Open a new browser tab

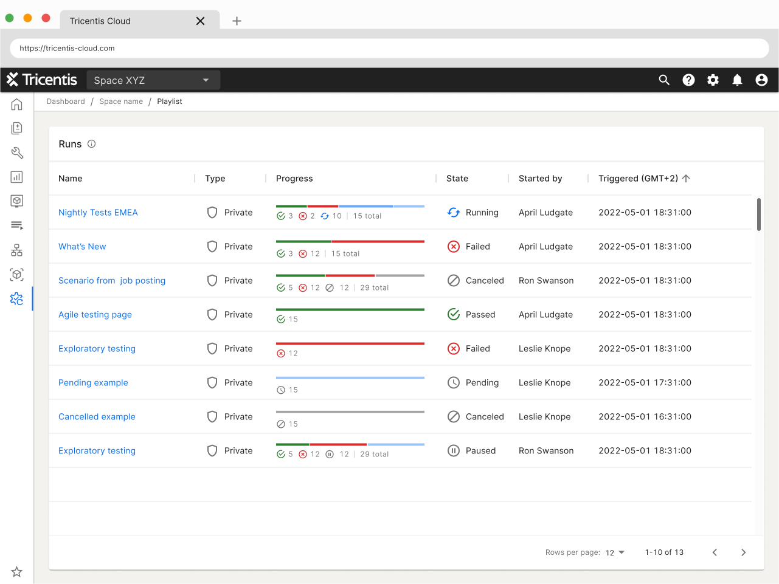point(237,21)
